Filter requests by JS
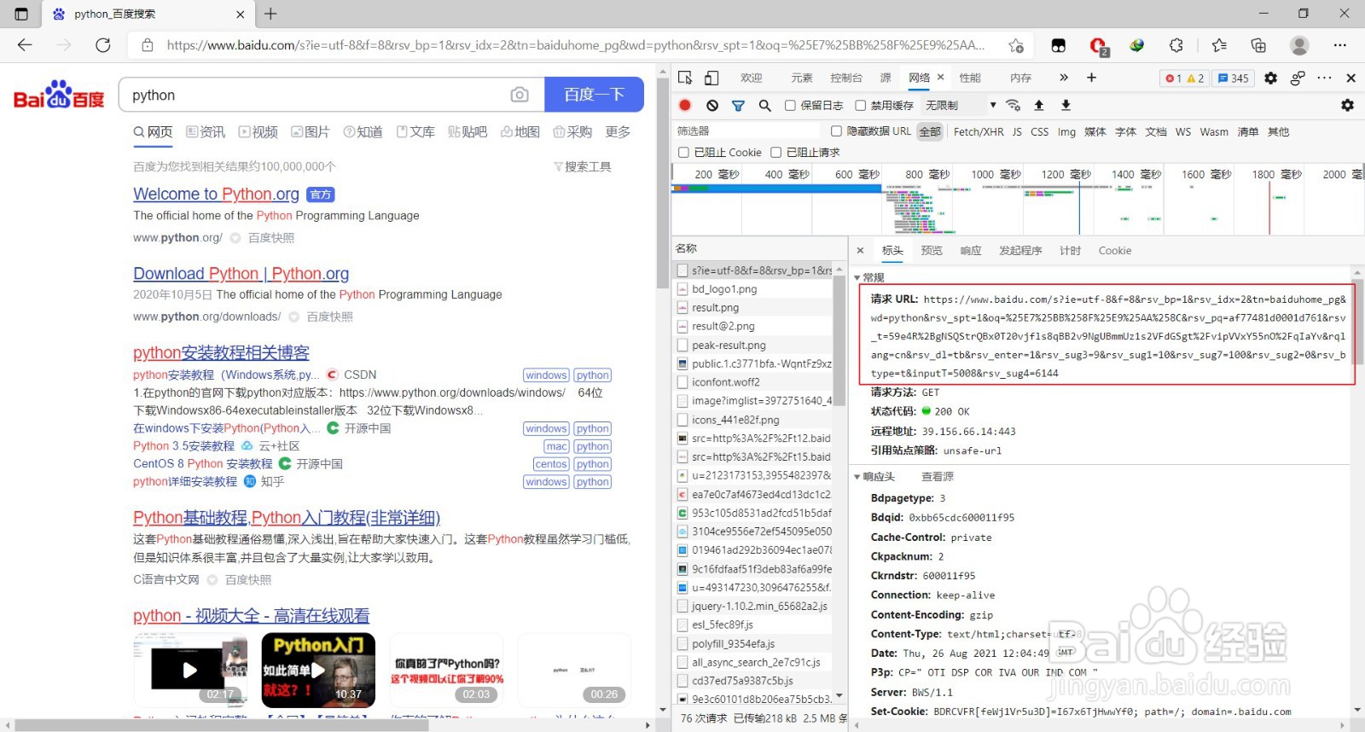The height and width of the screenshot is (732, 1365). point(1017,131)
